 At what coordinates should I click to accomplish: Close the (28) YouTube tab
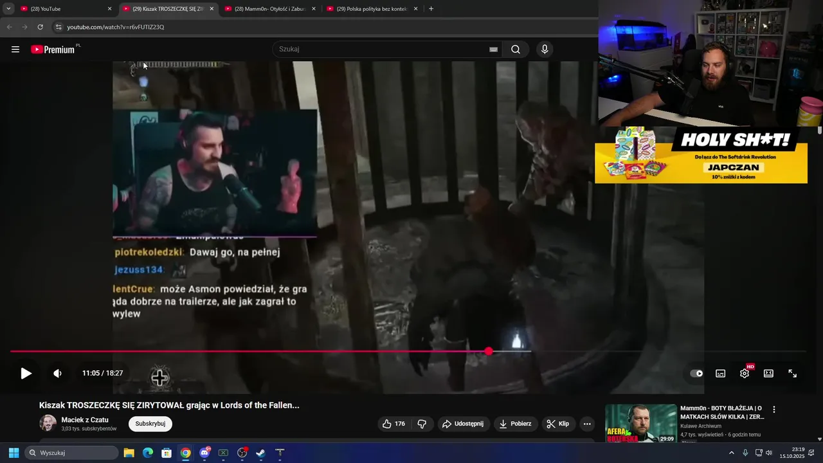point(109,9)
